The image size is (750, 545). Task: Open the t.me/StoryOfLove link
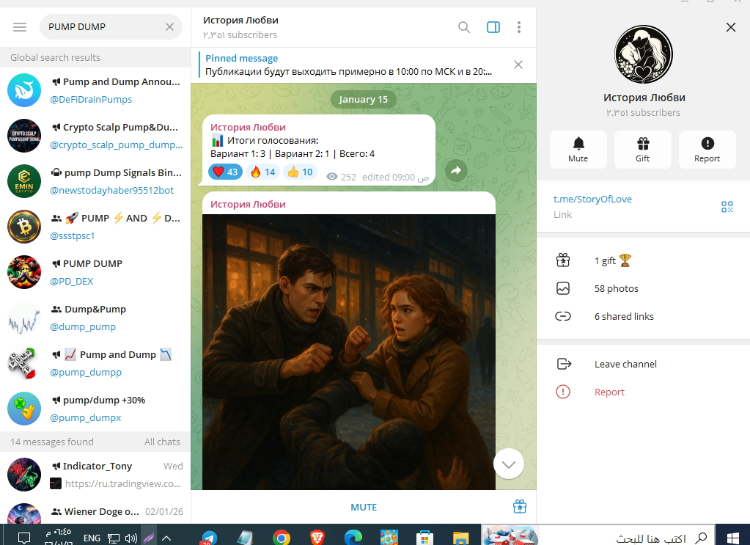592,199
